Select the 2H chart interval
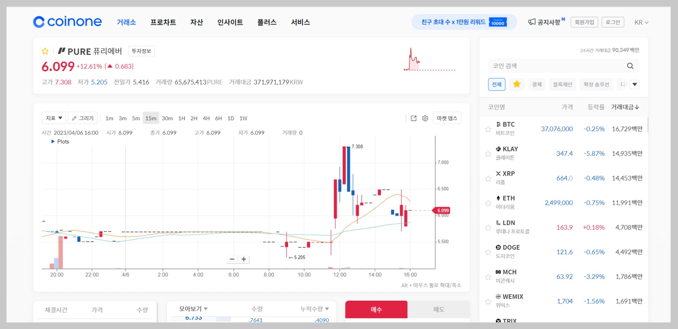This screenshot has width=678, height=329. point(194,118)
